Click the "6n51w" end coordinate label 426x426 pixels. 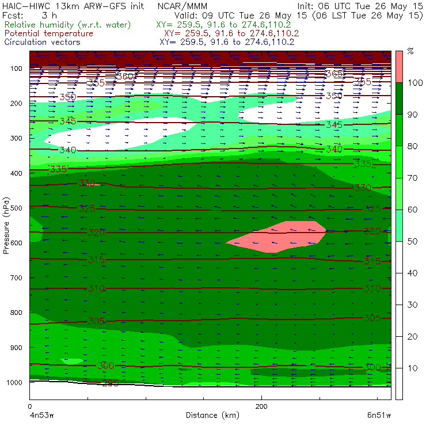379,415
